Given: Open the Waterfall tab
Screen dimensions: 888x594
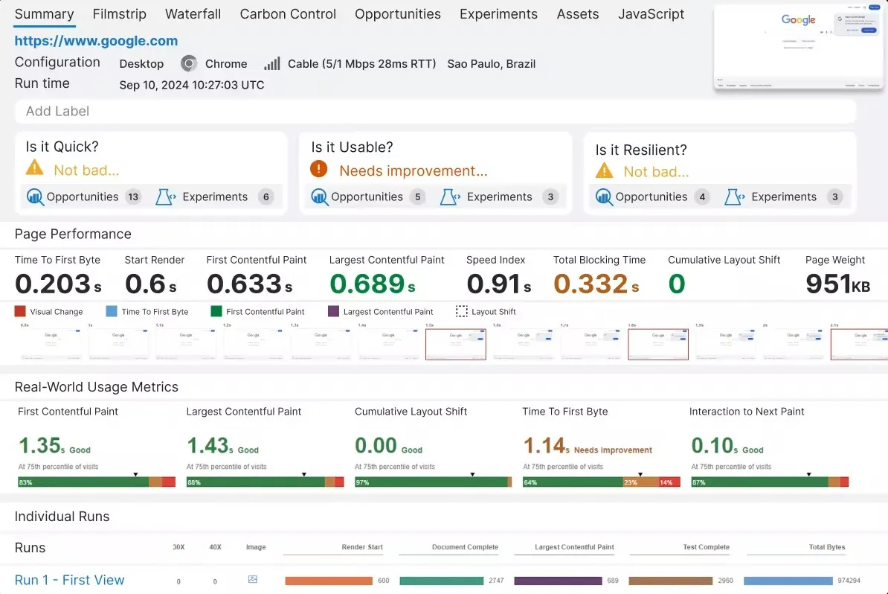Looking at the screenshot, I should (x=193, y=14).
